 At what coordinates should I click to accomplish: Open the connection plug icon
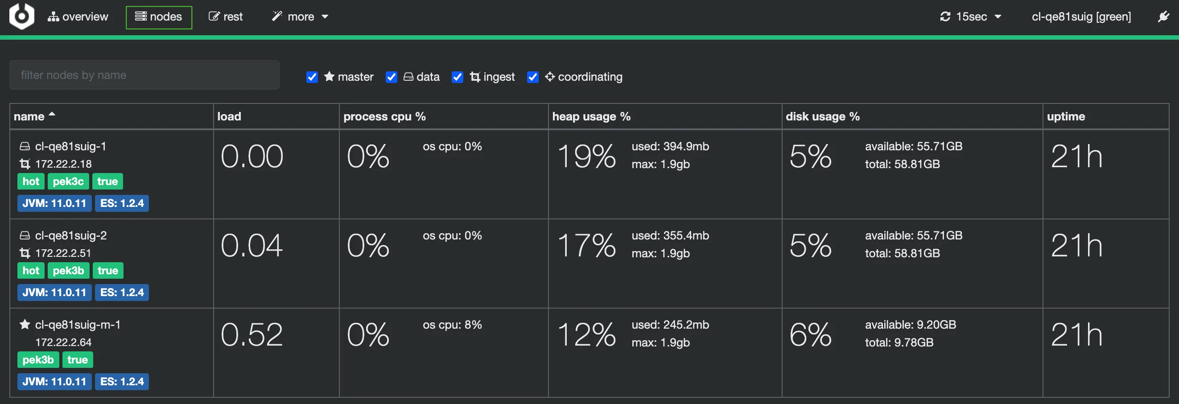pyautogui.click(x=1163, y=16)
